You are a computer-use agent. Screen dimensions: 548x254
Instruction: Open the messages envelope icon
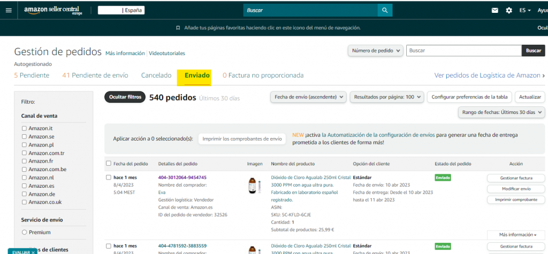click(x=494, y=11)
